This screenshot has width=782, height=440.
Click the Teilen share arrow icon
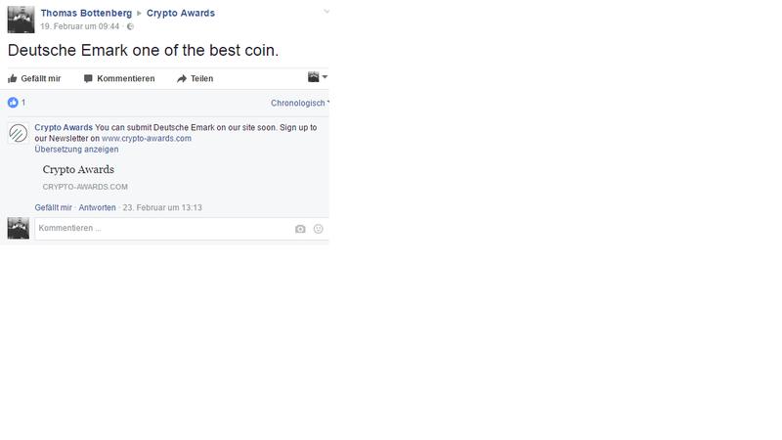[182, 78]
